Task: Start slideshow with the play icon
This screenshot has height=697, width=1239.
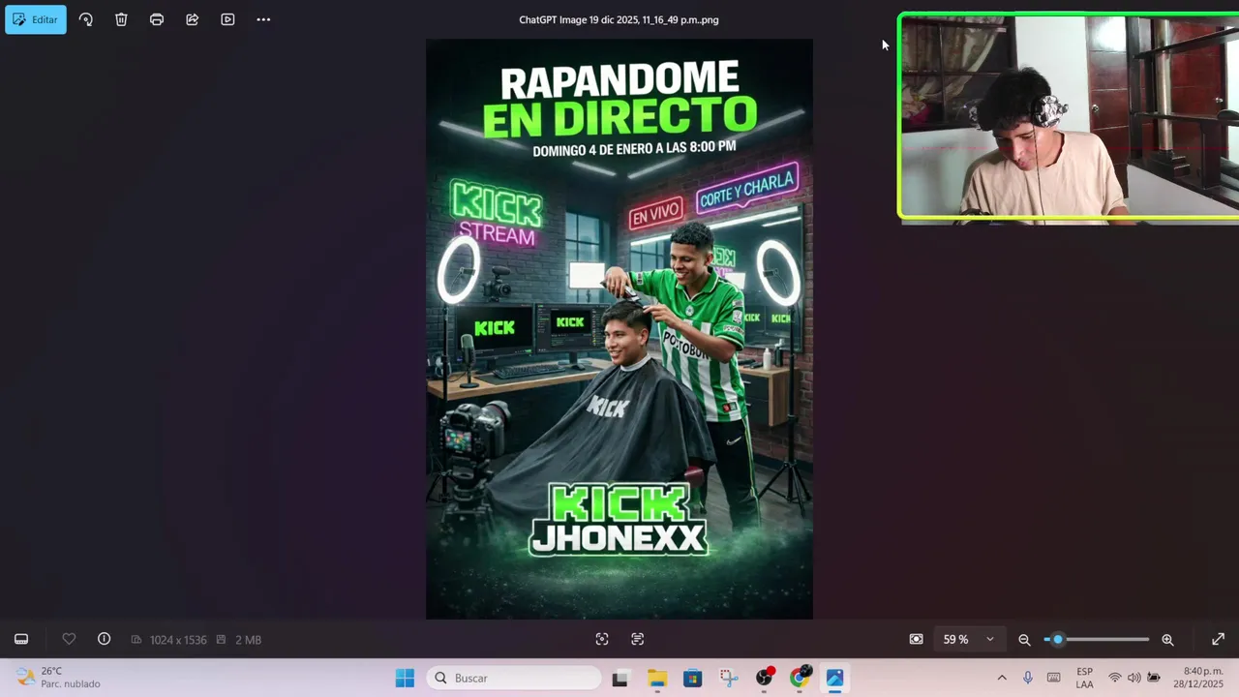Action: coord(227,19)
